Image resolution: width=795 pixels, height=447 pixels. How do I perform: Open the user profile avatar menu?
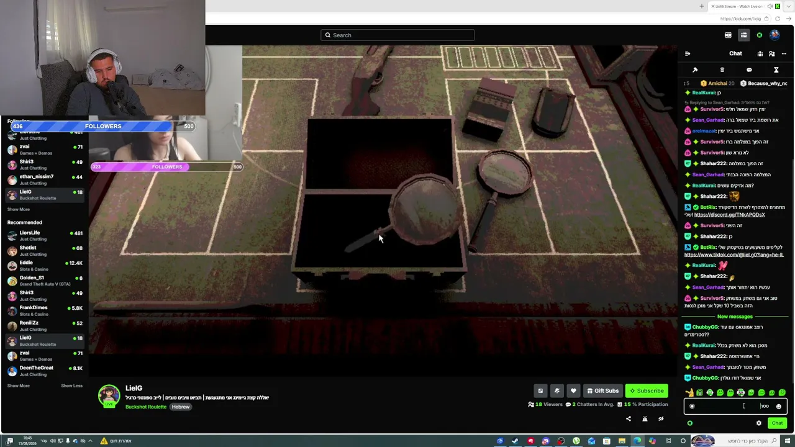pyautogui.click(x=775, y=35)
